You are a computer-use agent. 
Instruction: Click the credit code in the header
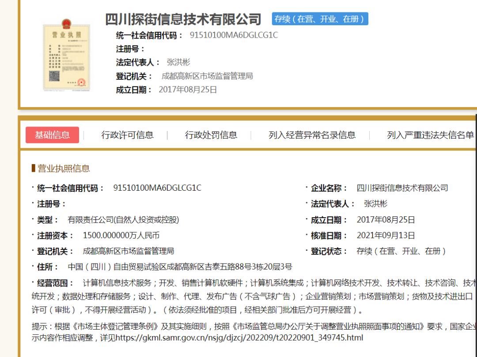coord(234,35)
